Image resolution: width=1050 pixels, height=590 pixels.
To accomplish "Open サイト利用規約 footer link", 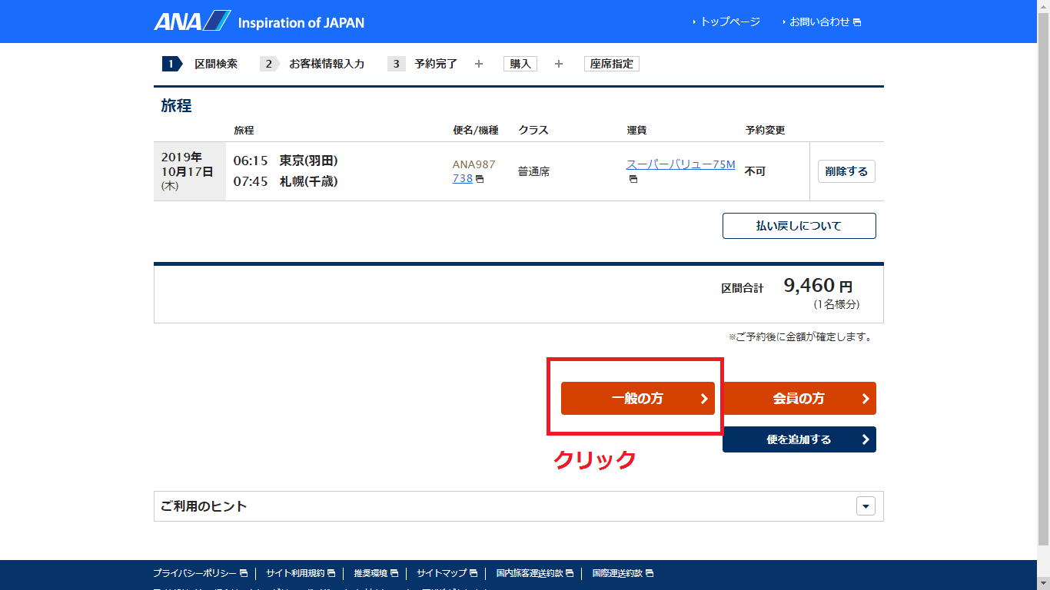I will tap(295, 573).
